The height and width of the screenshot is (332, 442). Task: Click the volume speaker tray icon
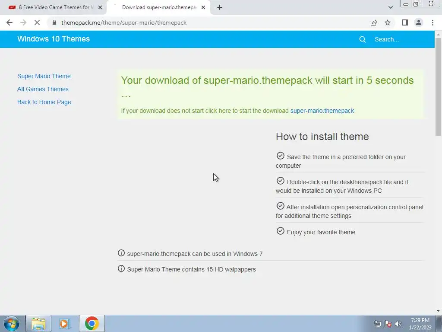pyautogui.click(x=398, y=324)
